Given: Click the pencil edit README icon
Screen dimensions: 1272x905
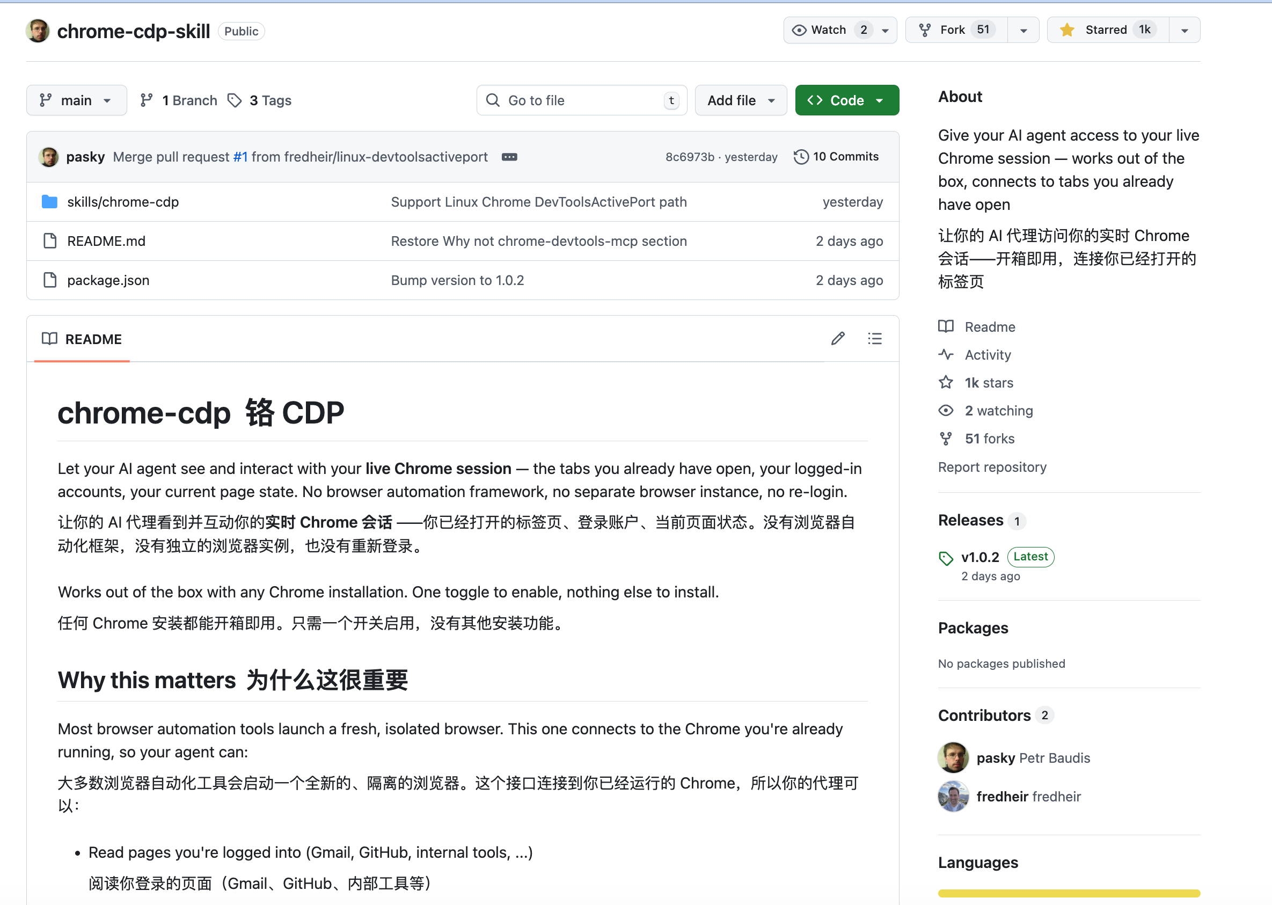Looking at the screenshot, I should coord(837,339).
